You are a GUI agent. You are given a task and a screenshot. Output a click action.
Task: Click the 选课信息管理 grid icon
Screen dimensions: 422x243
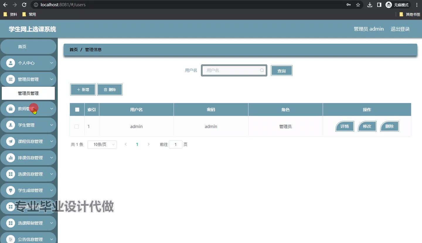pos(11,174)
